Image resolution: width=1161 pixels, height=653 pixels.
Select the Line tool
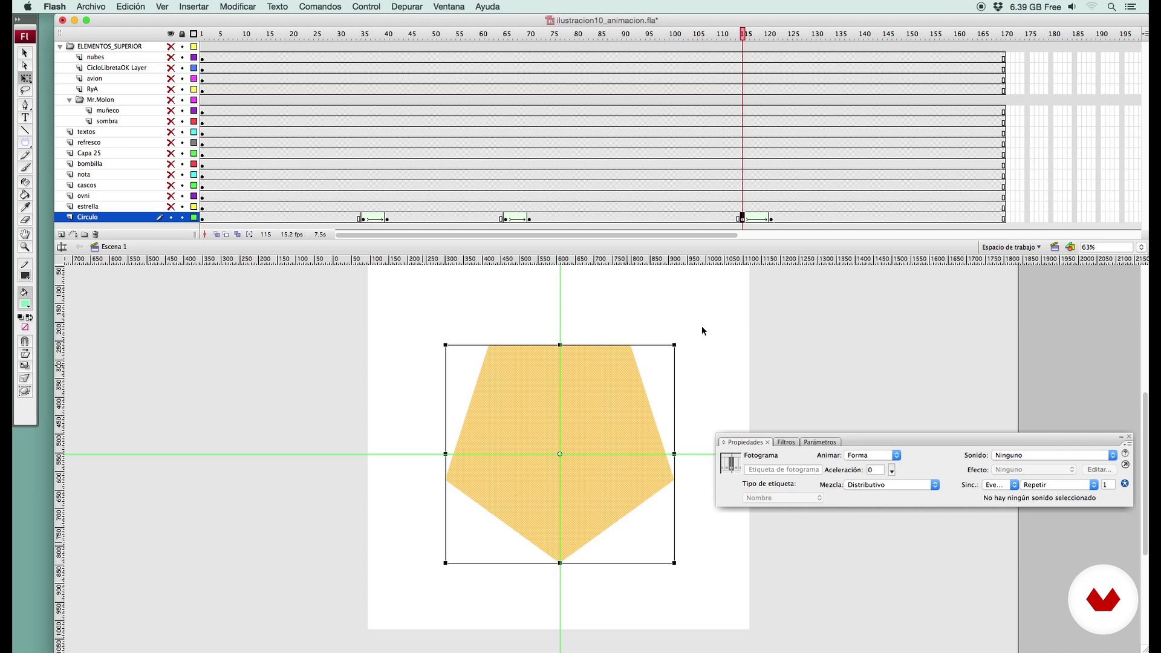[25, 130]
